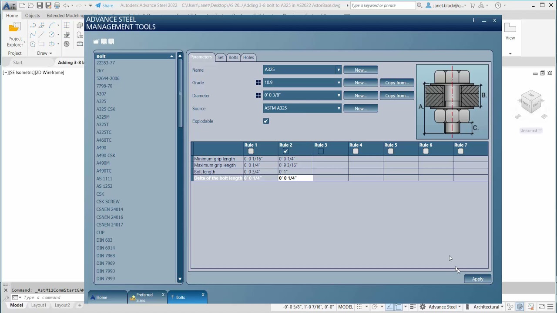Enable the Rule 4 checkbox
This screenshot has height=313, width=557.
356,151
